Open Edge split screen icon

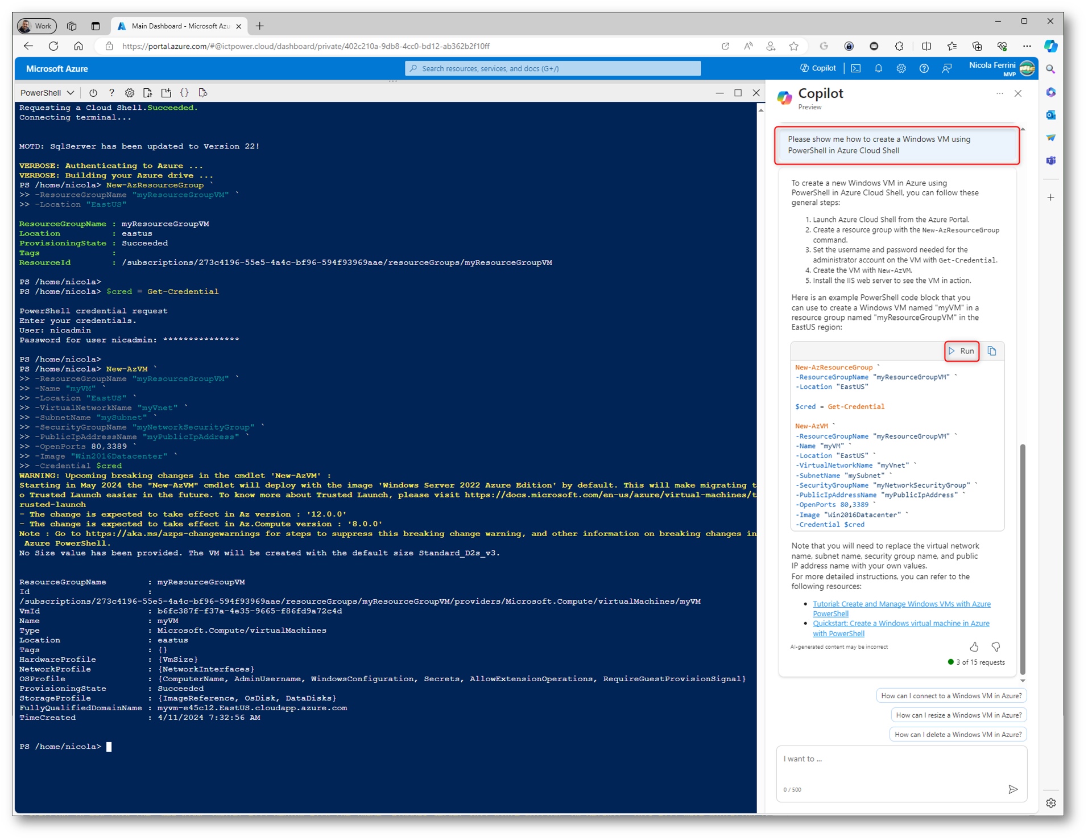pyautogui.click(x=926, y=46)
